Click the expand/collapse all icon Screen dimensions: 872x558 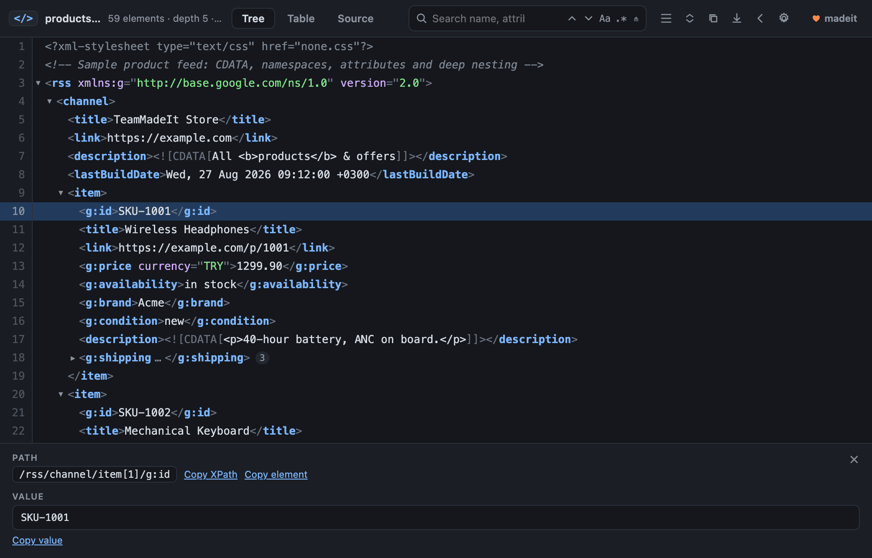click(x=690, y=18)
